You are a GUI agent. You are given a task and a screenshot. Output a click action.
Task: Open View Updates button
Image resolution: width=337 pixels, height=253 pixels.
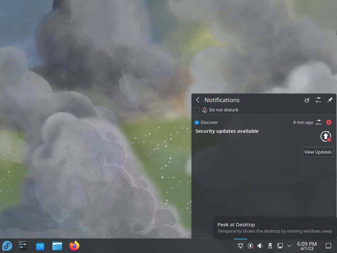318,152
